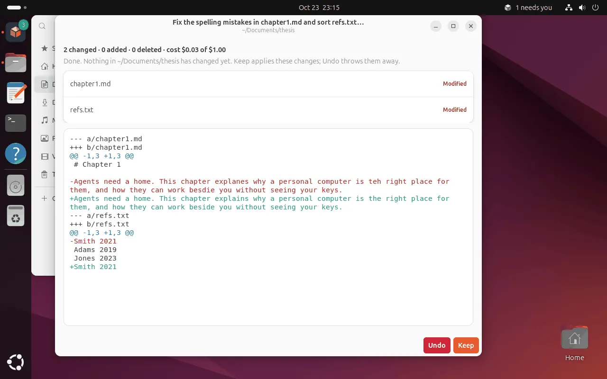The width and height of the screenshot is (607, 379).
Task: Open Downloads icon in Files sidebar
Action: pos(45,102)
